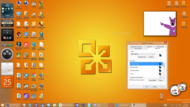This screenshot has height=107, width=190.
Task: Click blue button on shutdown timer gadget
Action: click(10, 38)
